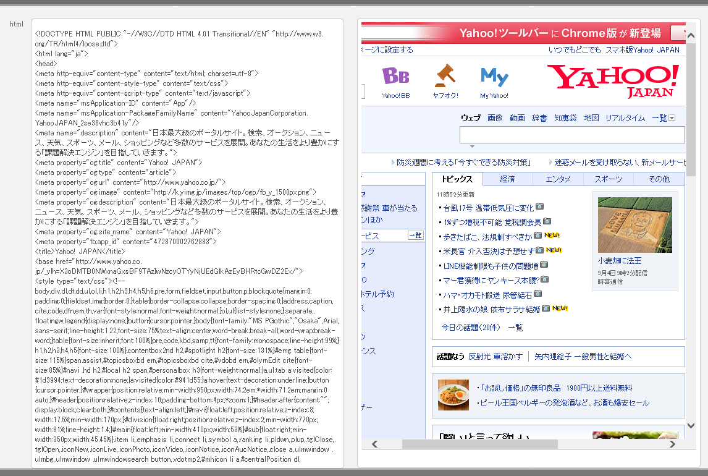Select 知恵袋 search category
The height and width of the screenshot is (476, 708).
pyautogui.click(x=566, y=118)
